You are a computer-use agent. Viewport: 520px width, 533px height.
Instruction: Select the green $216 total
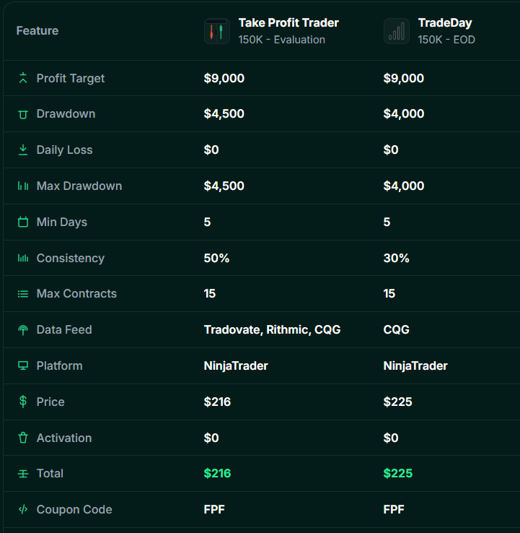[x=217, y=474]
